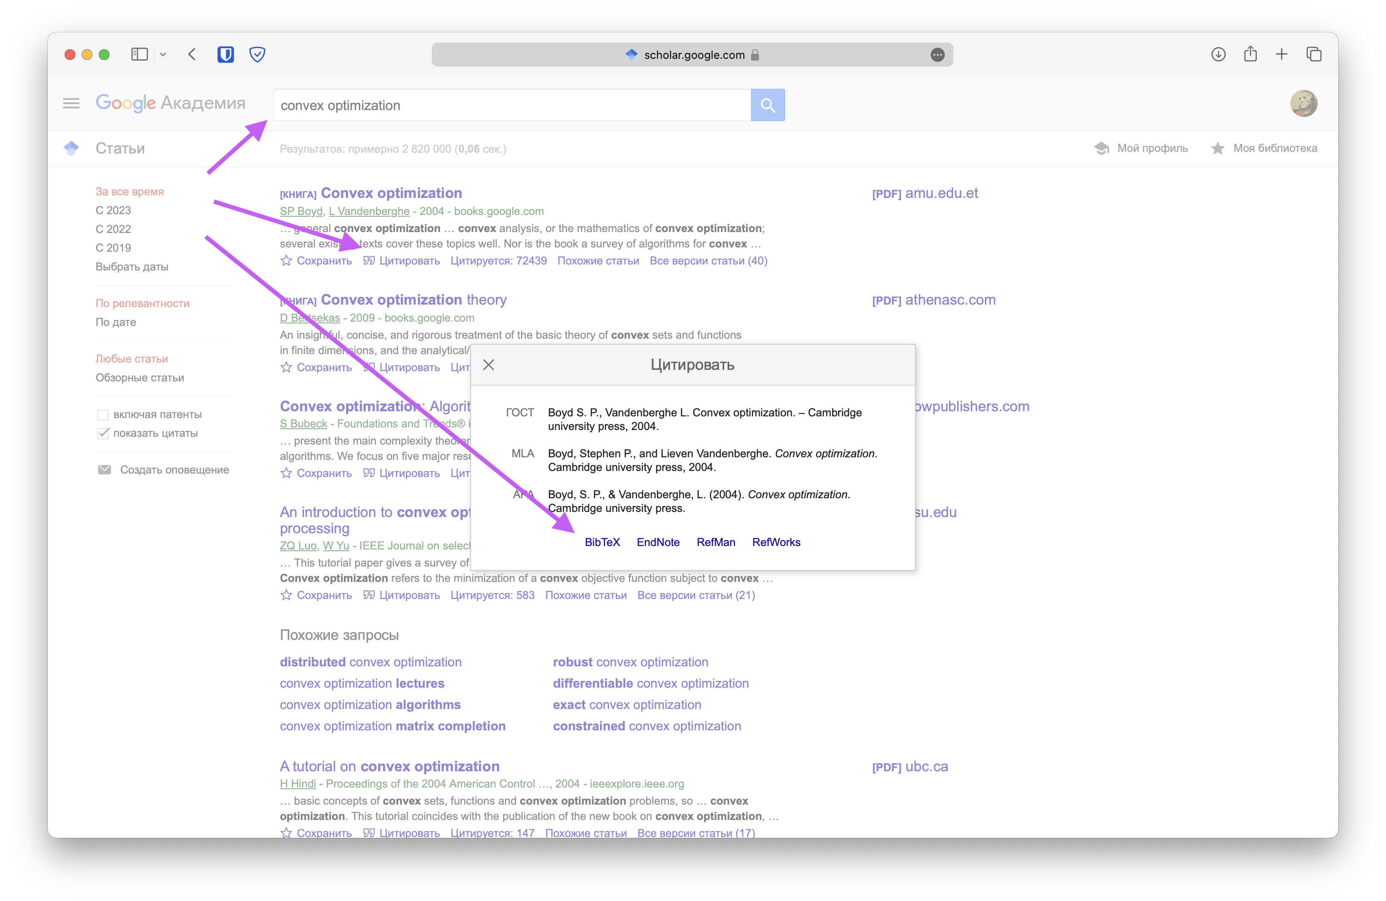Show the Safari tab overview icon
This screenshot has height=901, width=1386.
[x=1314, y=55]
